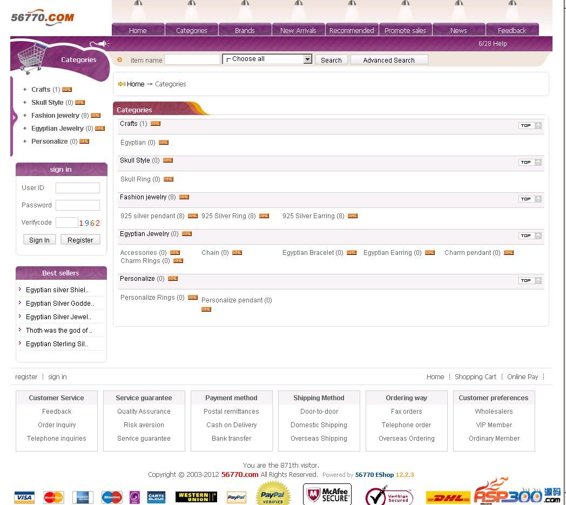Screen dimensions: 566x505
Task: Go to Home in the breadcrumb
Action: [x=136, y=84]
